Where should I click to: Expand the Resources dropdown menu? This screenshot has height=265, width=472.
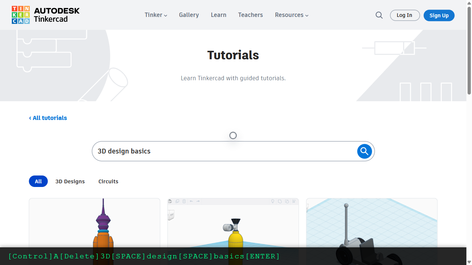[291, 15]
